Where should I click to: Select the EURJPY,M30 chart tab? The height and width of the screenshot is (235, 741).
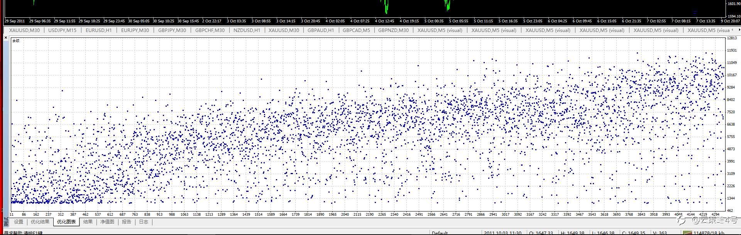coord(135,30)
